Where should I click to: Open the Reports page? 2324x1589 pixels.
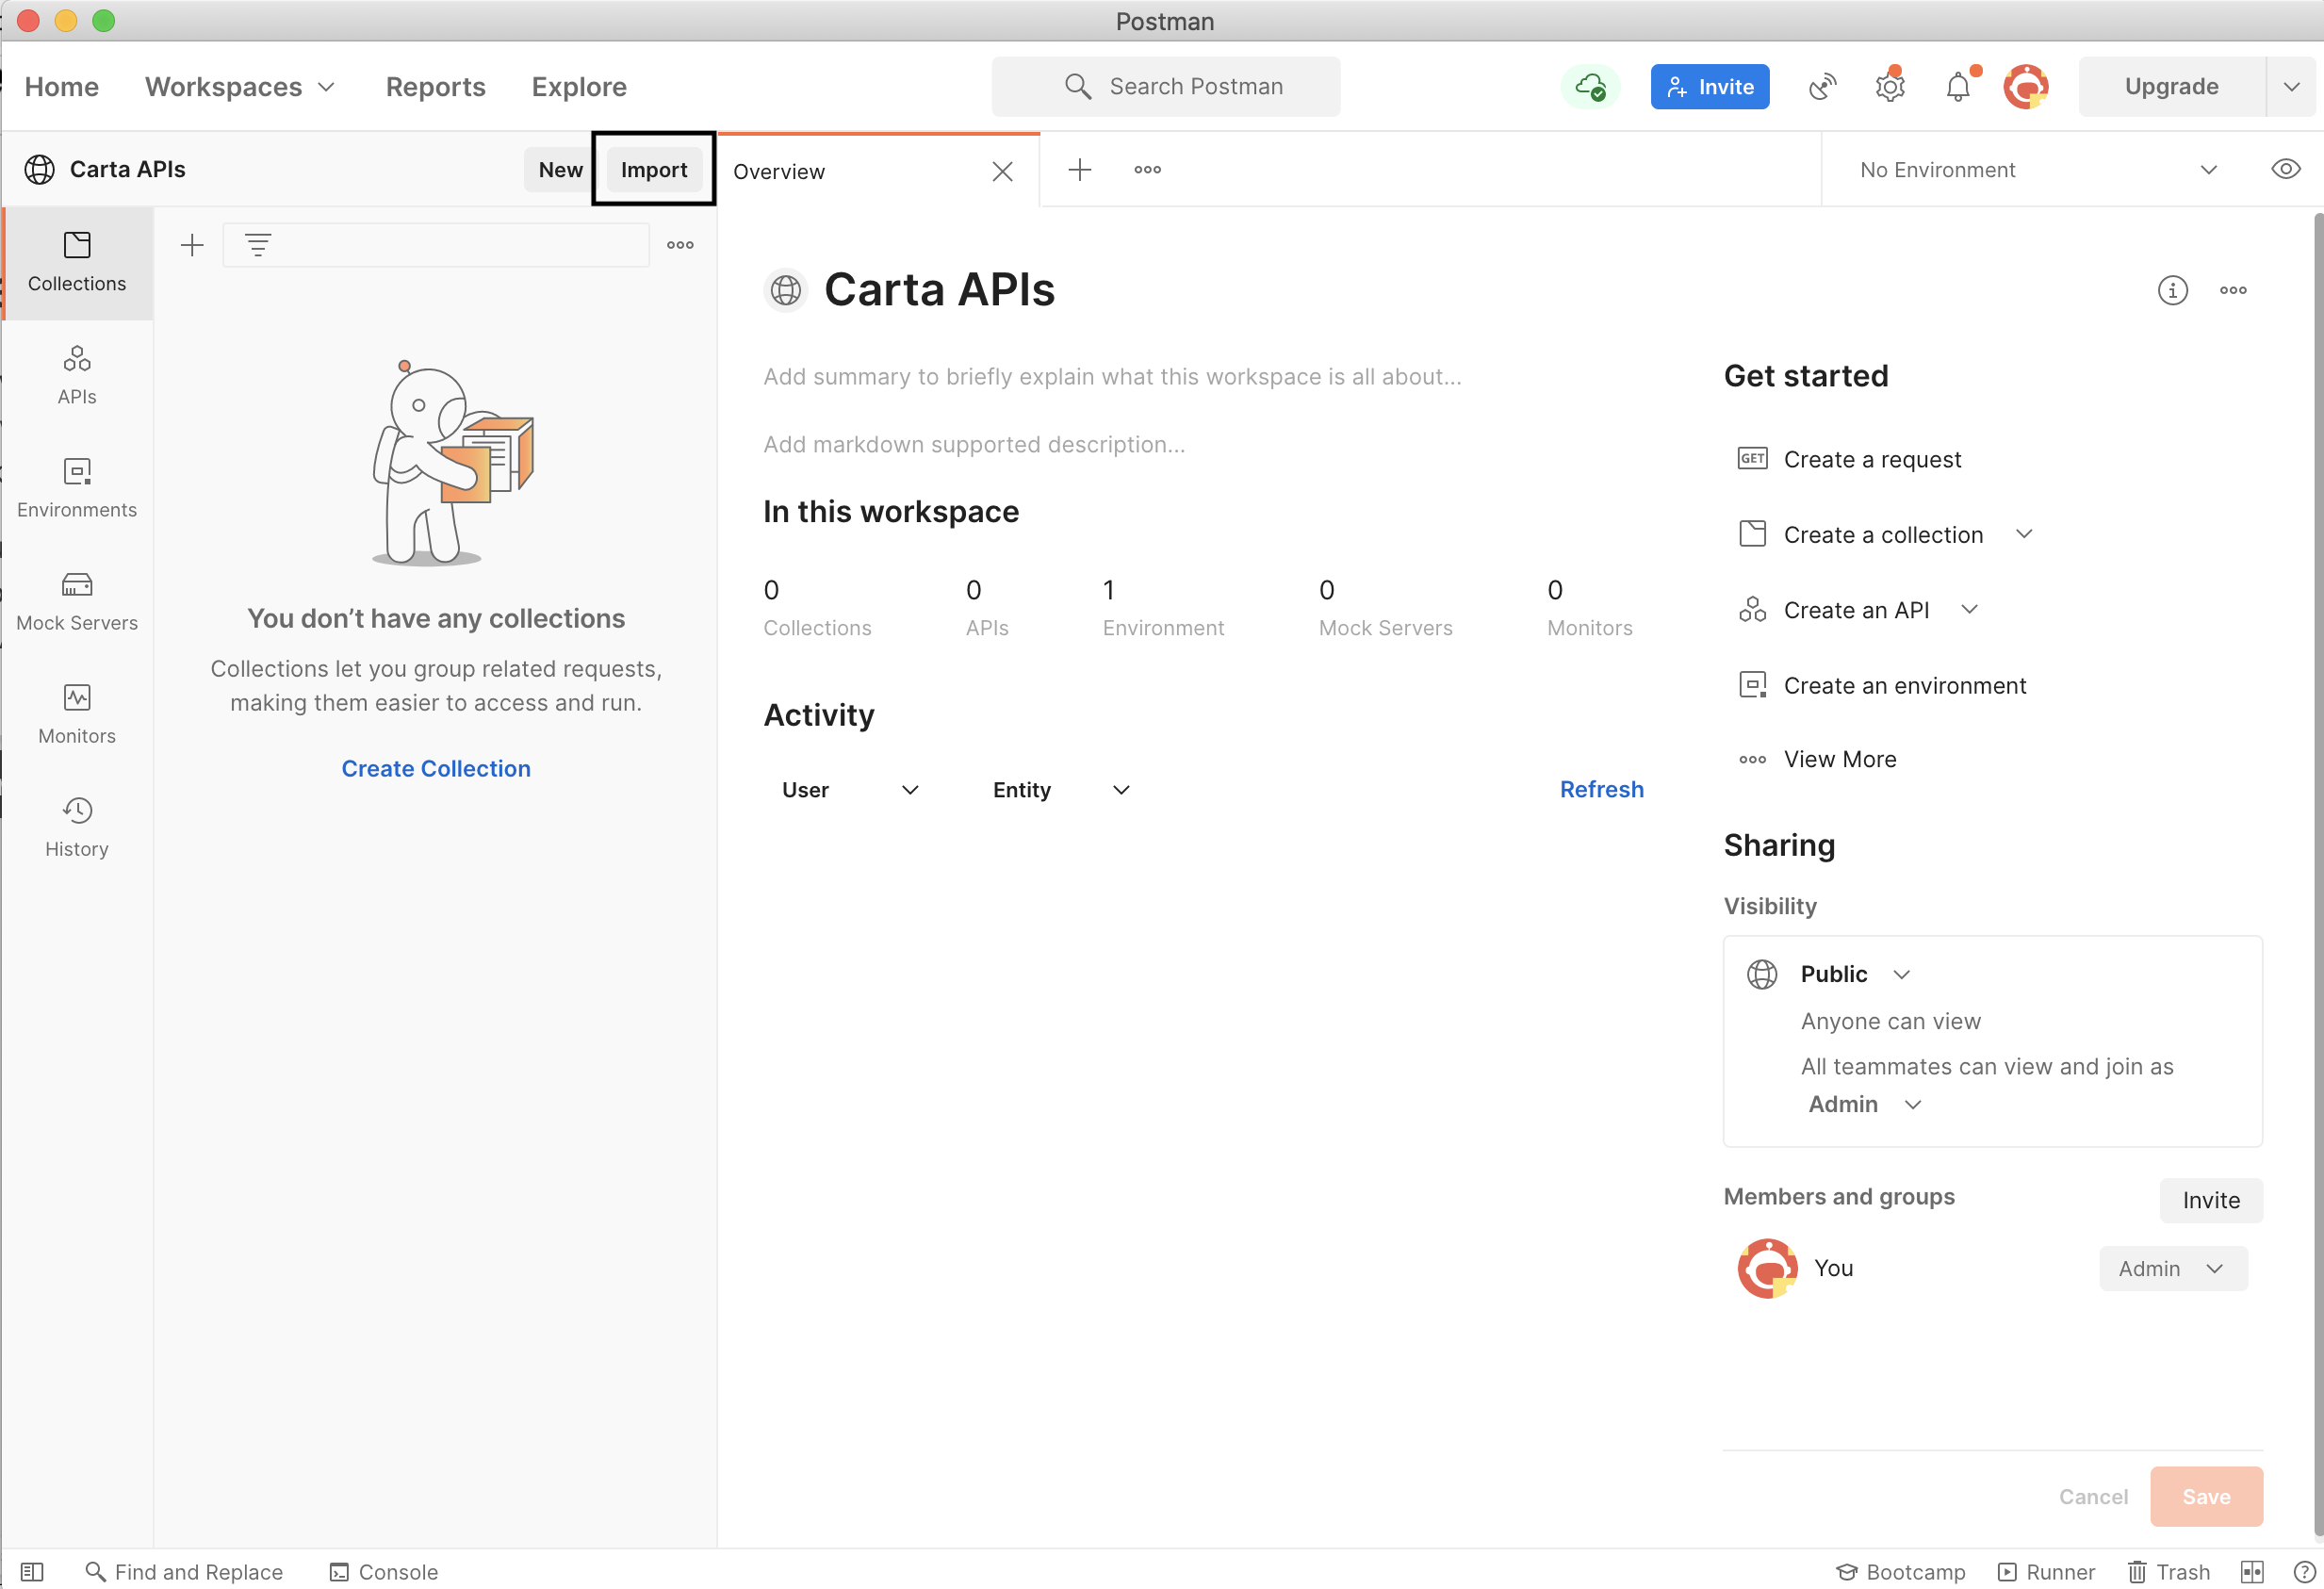436,87
